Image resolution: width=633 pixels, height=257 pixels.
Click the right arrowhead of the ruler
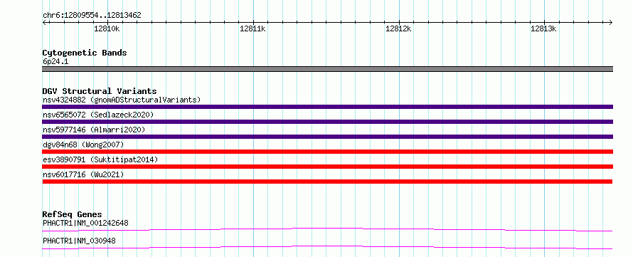coord(611,22)
